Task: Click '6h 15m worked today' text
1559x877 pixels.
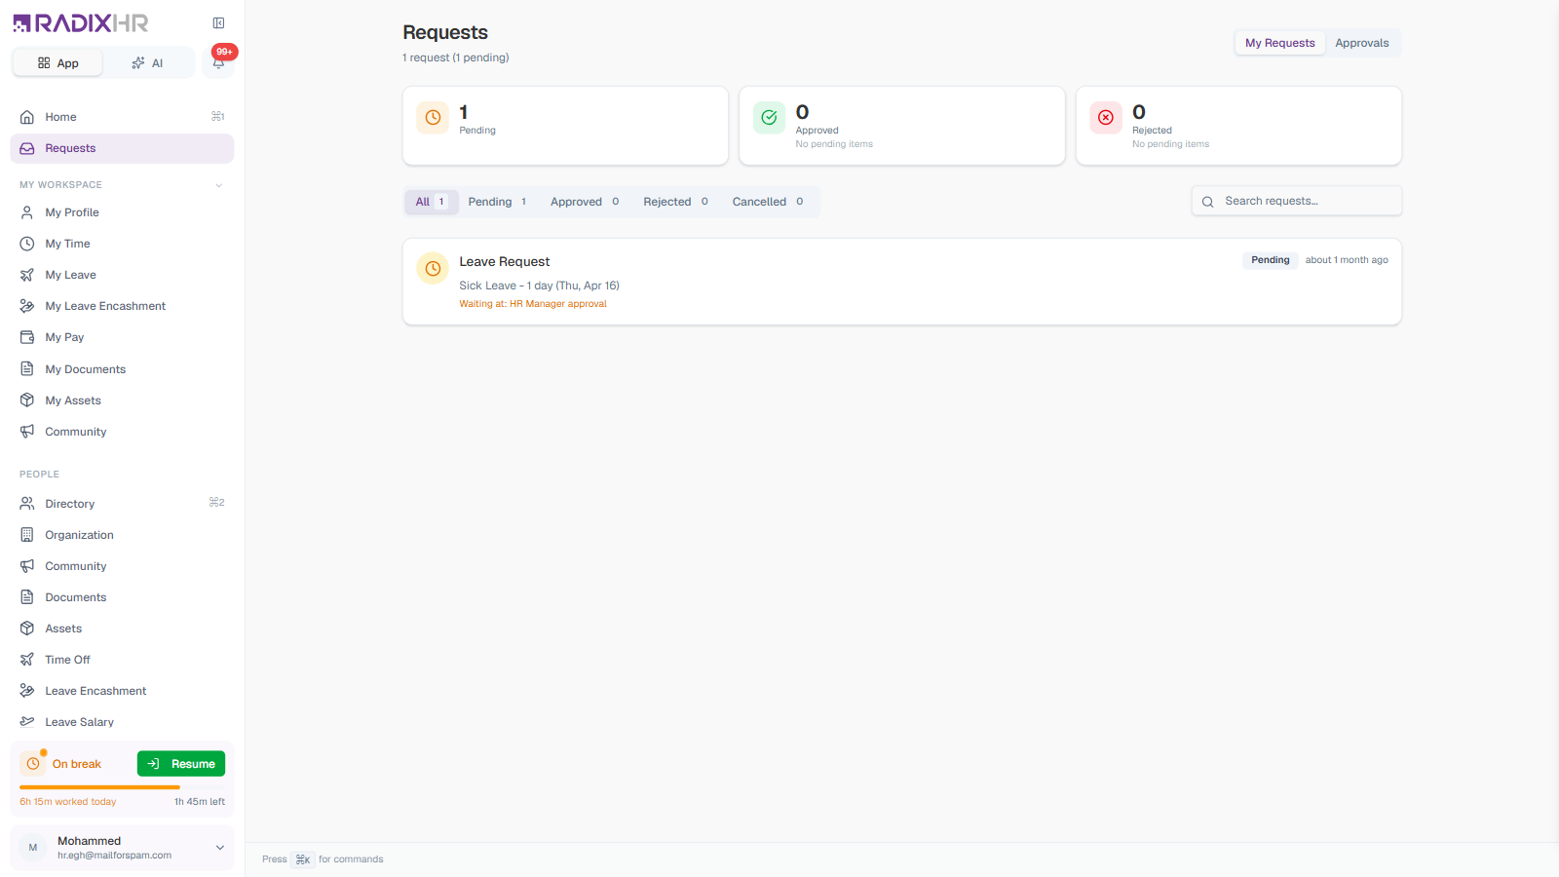Action: 68,802
